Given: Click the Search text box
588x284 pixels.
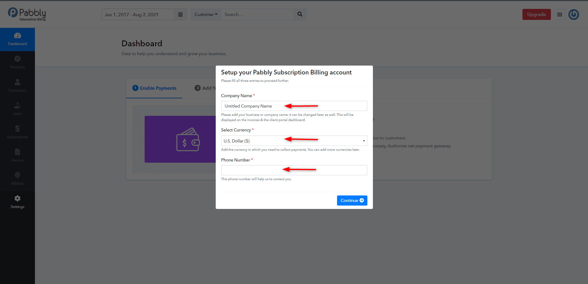Looking at the screenshot, I should pos(257,14).
